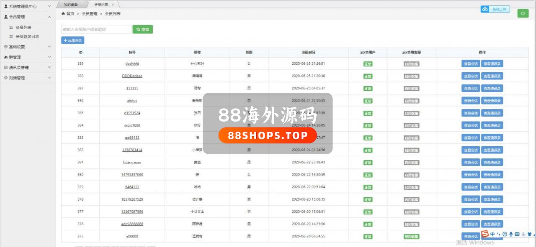Click the red Sogou S logo icon
The width and height of the screenshot is (536, 247).
click(485, 234)
